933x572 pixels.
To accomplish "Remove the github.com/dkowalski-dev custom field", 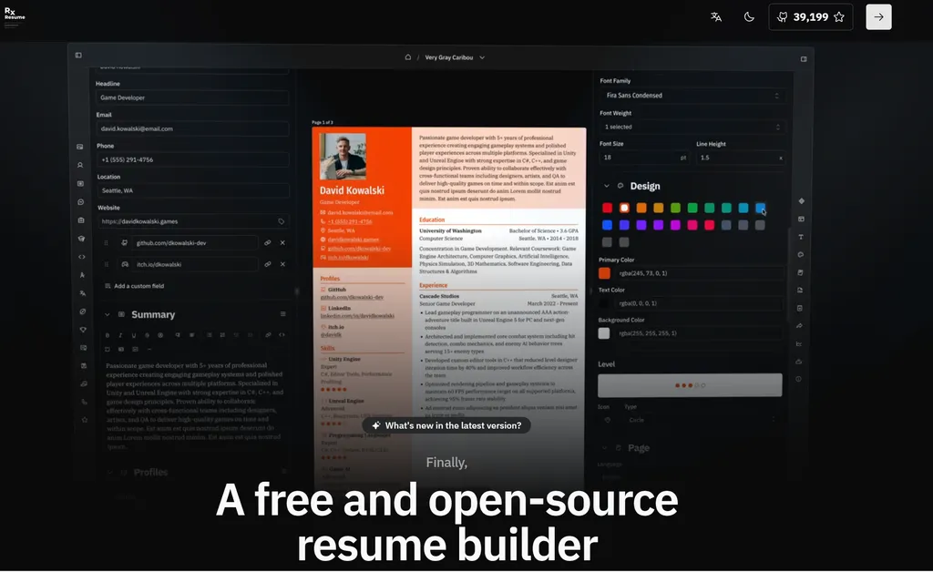I will click(282, 242).
